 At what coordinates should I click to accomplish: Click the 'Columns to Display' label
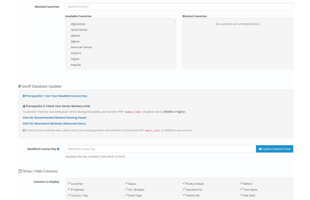46,181
